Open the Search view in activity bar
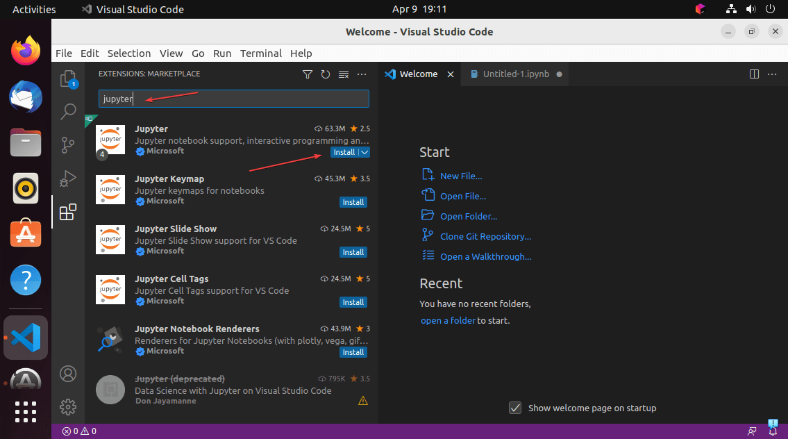Viewport: 788px width, 439px height. pos(68,111)
